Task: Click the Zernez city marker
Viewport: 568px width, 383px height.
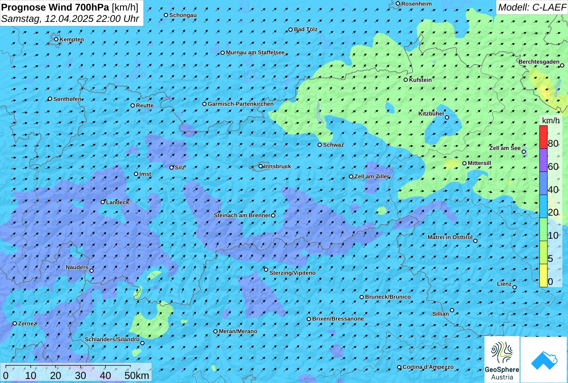Action: 15,323
